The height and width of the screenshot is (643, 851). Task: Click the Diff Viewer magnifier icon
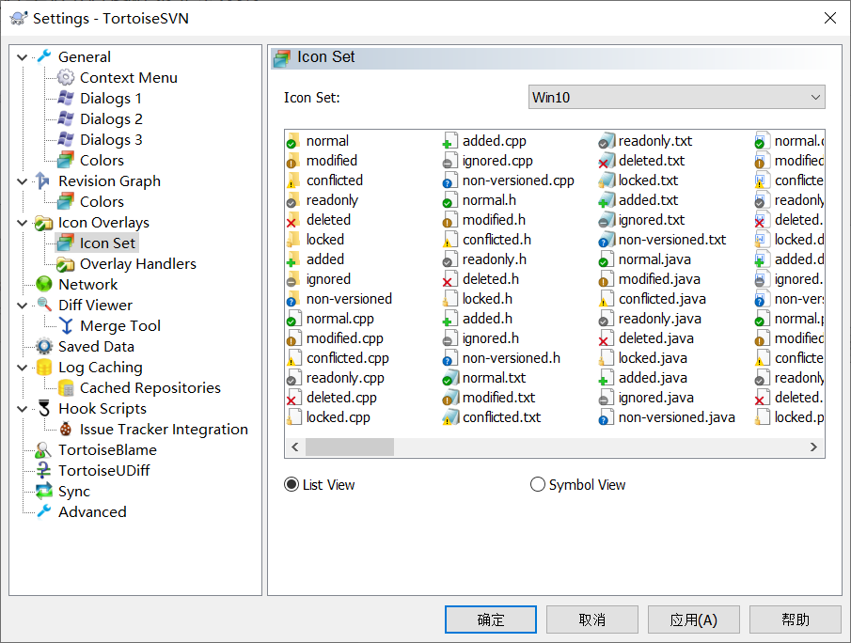point(43,305)
